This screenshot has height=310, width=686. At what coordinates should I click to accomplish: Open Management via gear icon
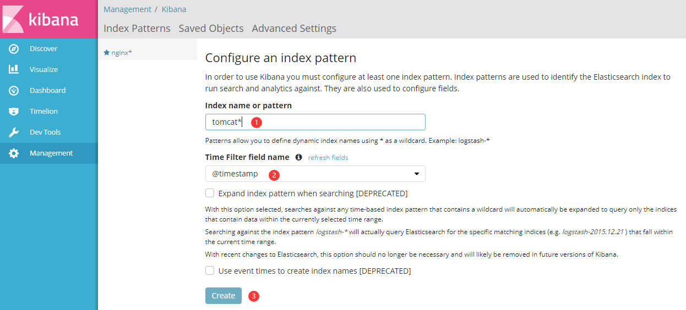click(14, 153)
